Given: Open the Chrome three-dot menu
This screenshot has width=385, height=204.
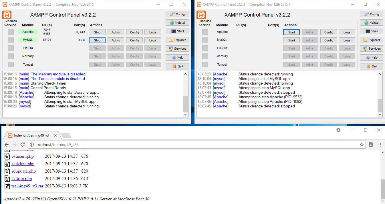Looking at the screenshot, I should coord(380,145).
